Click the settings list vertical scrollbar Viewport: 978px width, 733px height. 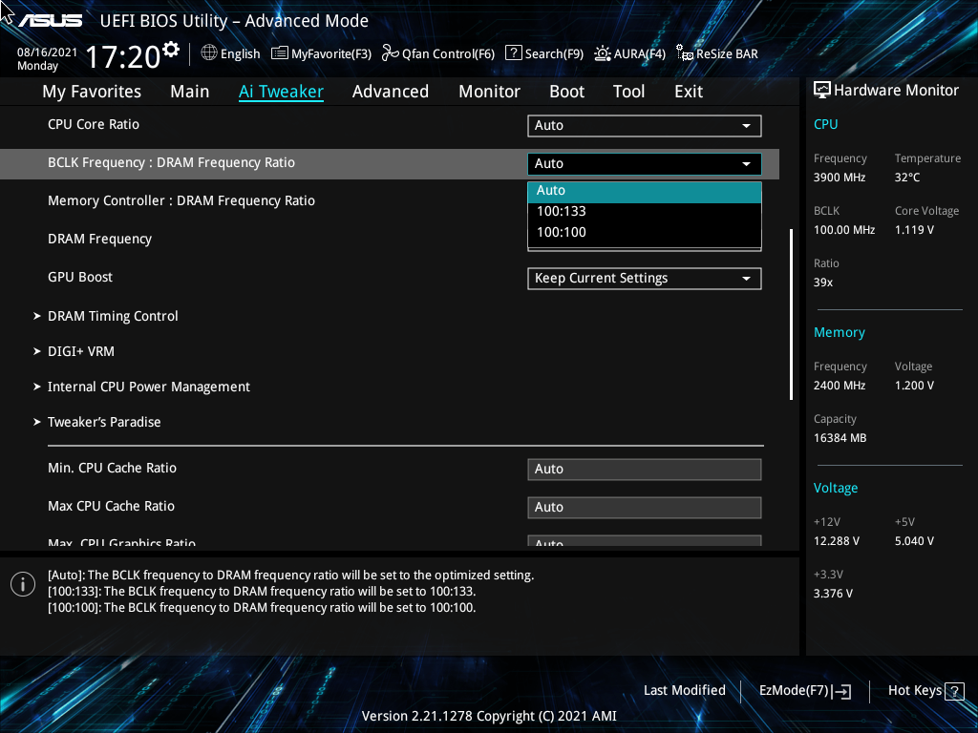[x=791, y=315]
